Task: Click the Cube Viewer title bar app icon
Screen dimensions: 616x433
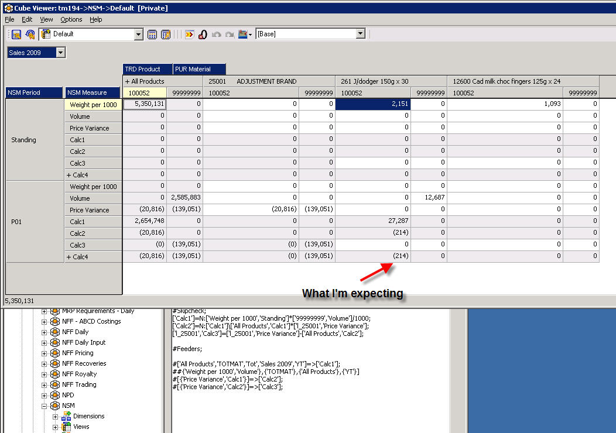Action: click(8, 8)
